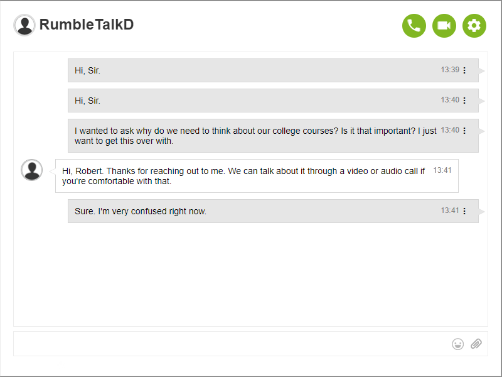Open chat settings gear icon
This screenshot has height=377, width=502.
click(x=474, y=26)
